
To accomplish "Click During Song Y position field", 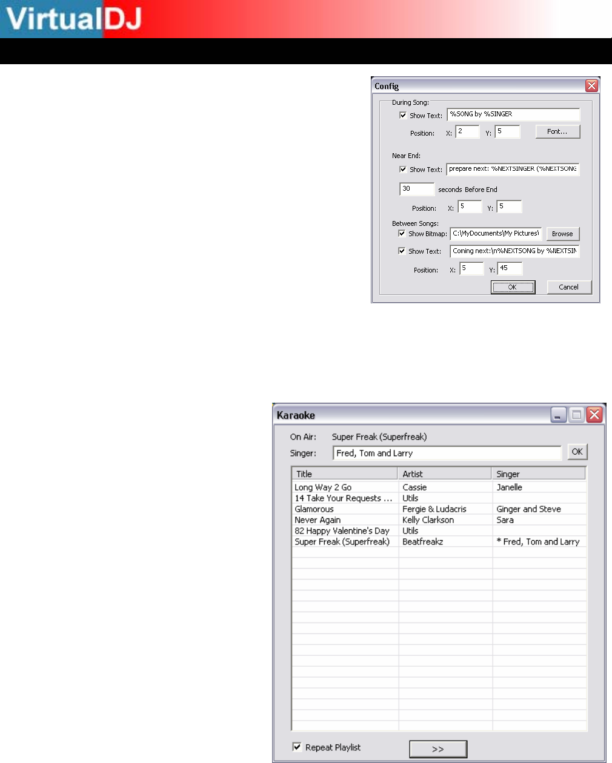I will (x=507, y=131).
